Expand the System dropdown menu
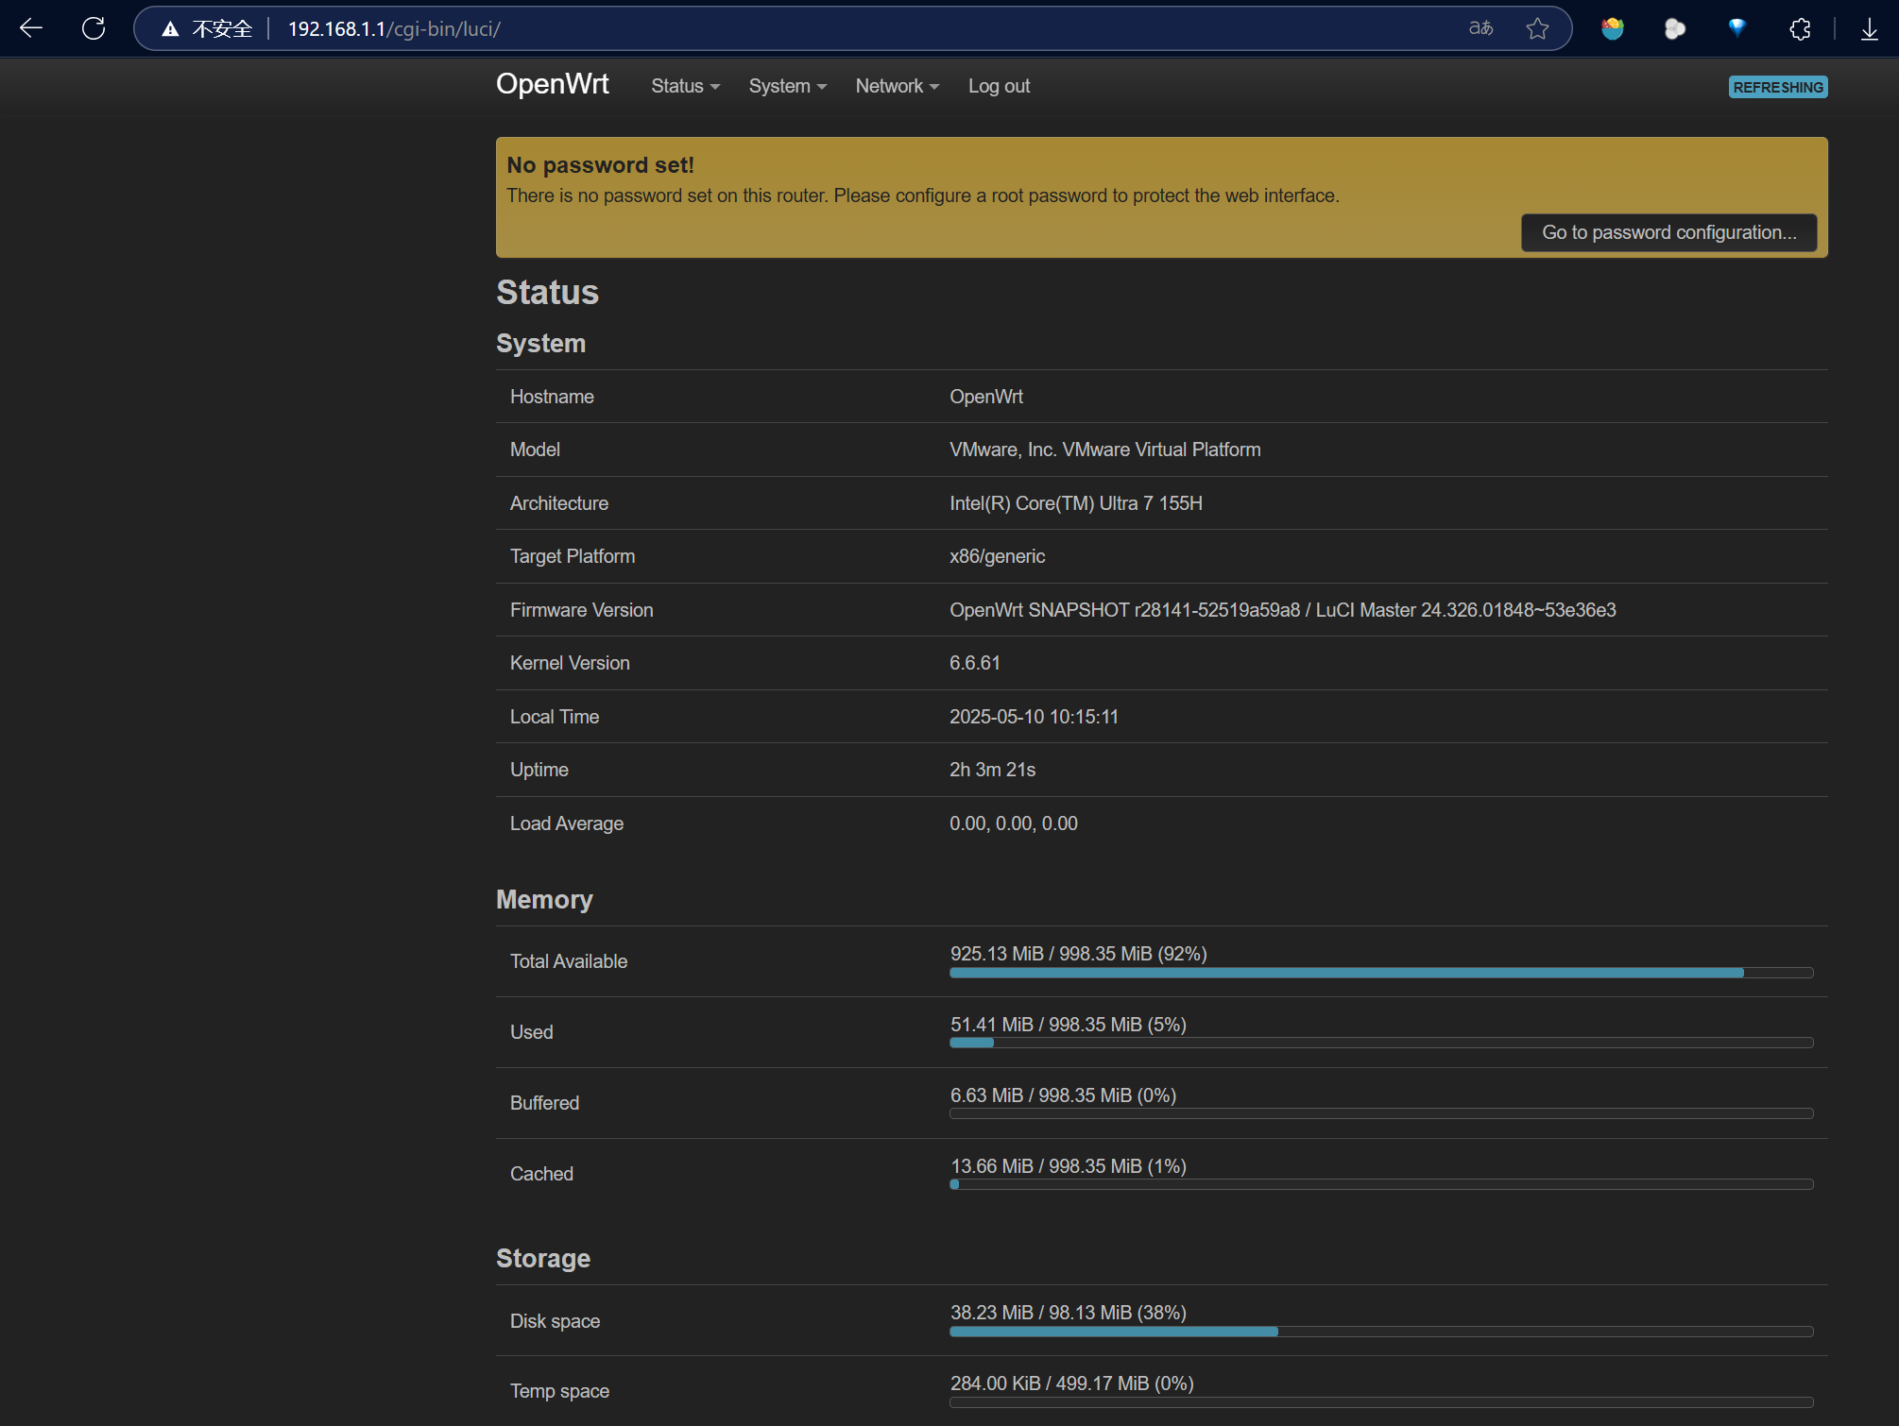 (x=787, y=86)
